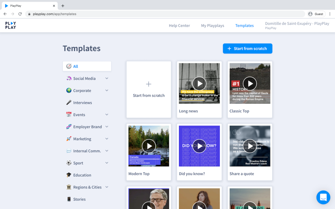Expand the Events category chevron

[x=107, y=115]
